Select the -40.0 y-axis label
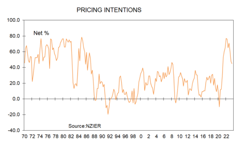Viewport: 236px width, 145px height. point(14,130)
